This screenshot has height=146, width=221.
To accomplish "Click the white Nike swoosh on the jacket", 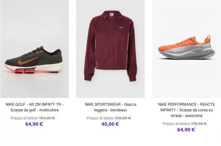I will click(x=121, y=27).
